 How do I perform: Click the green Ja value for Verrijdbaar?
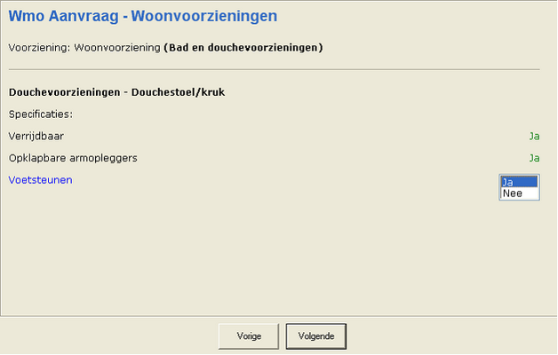click(535, 136)
